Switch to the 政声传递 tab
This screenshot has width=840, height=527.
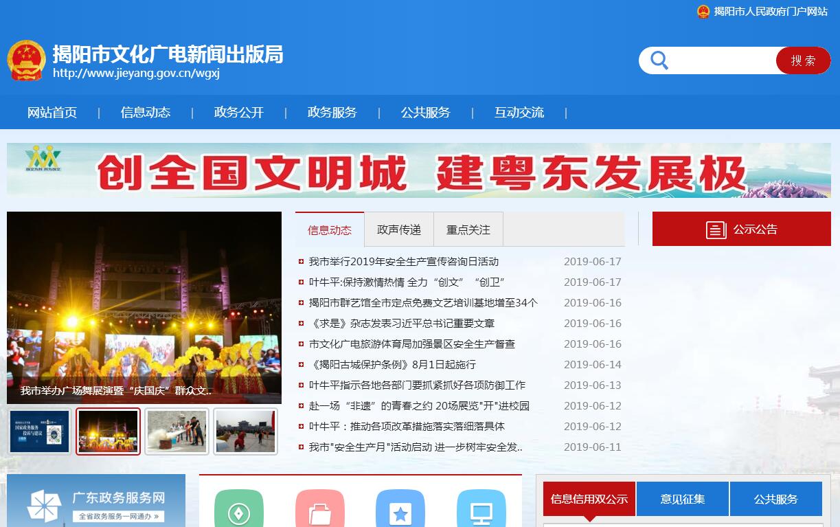pyautogui.click(x=399, y=229)
